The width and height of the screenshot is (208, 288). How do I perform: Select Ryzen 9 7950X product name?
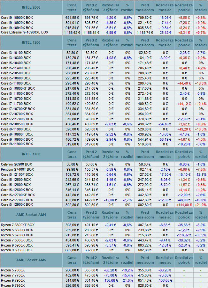pyautogui.click(x=13, y=285)
